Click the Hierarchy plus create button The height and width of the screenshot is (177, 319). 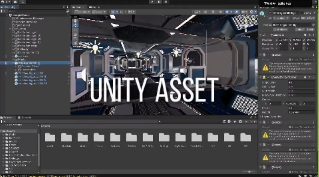coord(2,11)
